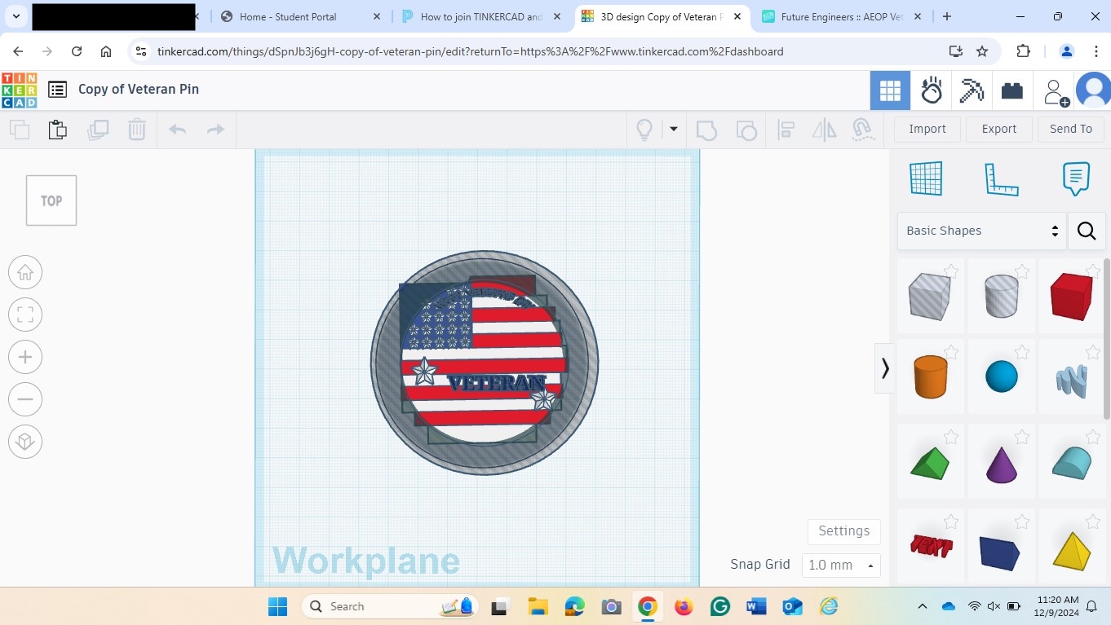This screenshot has height=625, width=1111.
Task: Pick the green Roof shape
Action: pyautogui.click(x=930, y=463)
